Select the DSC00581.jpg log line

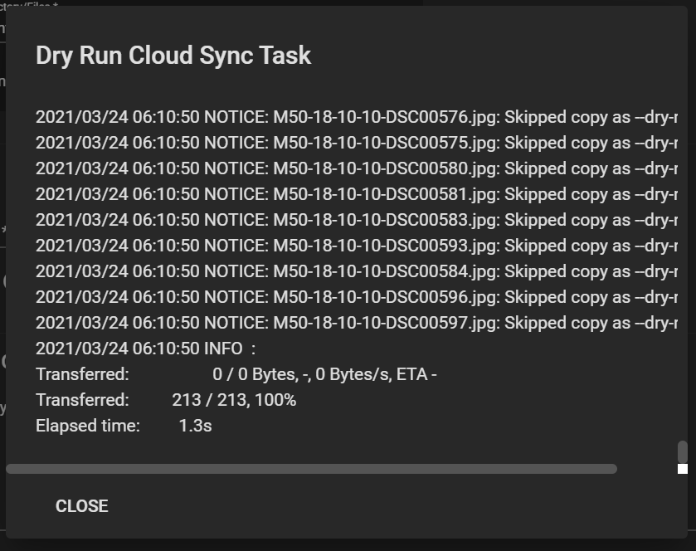[357, 194]
